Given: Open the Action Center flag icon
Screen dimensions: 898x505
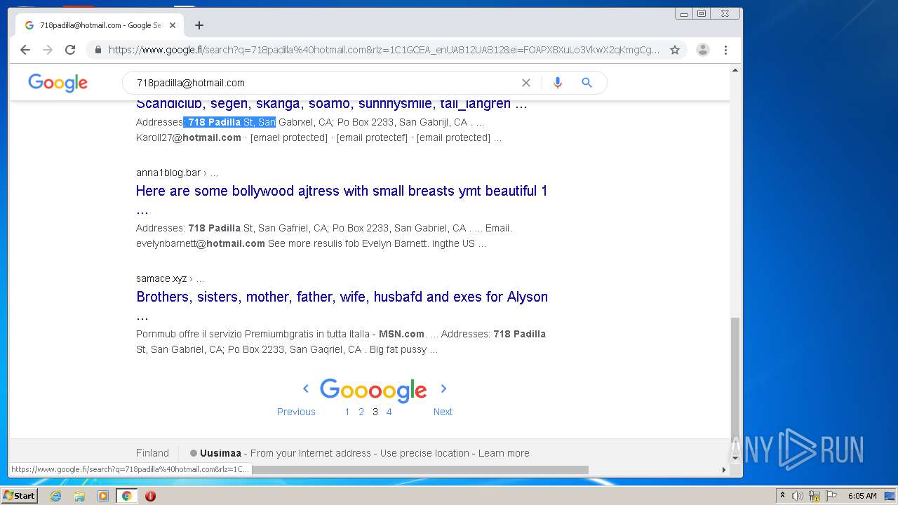Looking at the screenshot, I should tap(831, 496).
